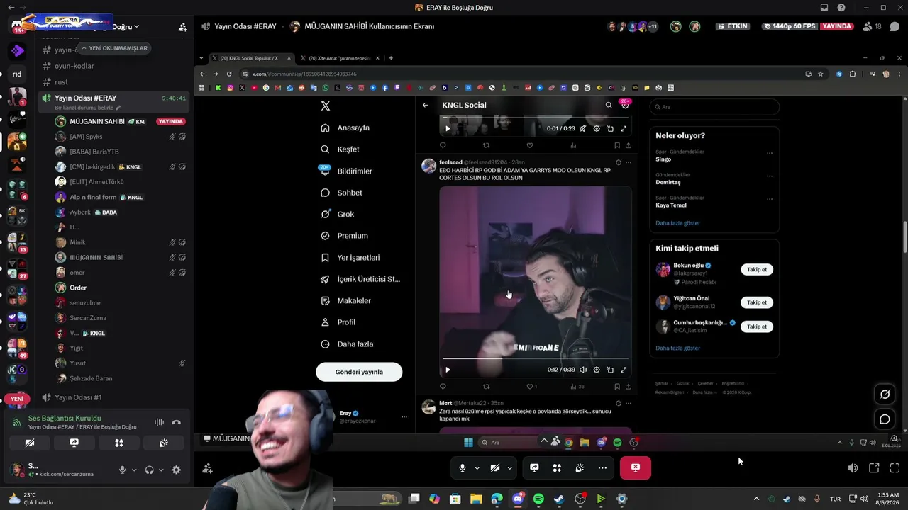Open camera dropdown in stream control bar
The width and height of the screenshot is (908, 510).
click(509, 467)
